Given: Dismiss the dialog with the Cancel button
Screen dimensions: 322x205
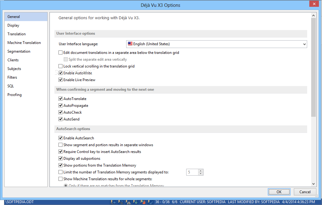Looking at the screenshot, I should pyautogui.click(x=305, y=192).
